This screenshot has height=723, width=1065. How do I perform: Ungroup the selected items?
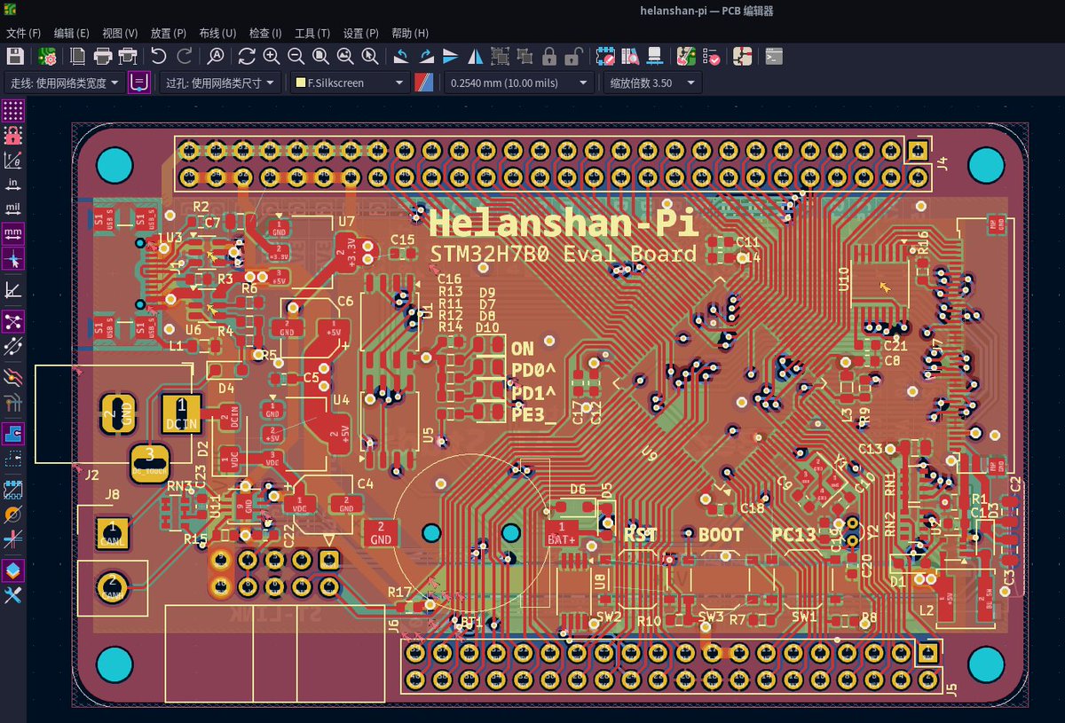click(x=525, y=57)
